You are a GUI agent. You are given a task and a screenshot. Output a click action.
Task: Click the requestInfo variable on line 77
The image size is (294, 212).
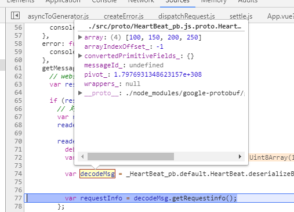[101, 198]
